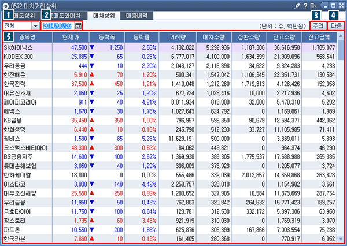Select the 우리종금 stock name
347x246 pixels.
pyautogui.click(x=14, y=66)
